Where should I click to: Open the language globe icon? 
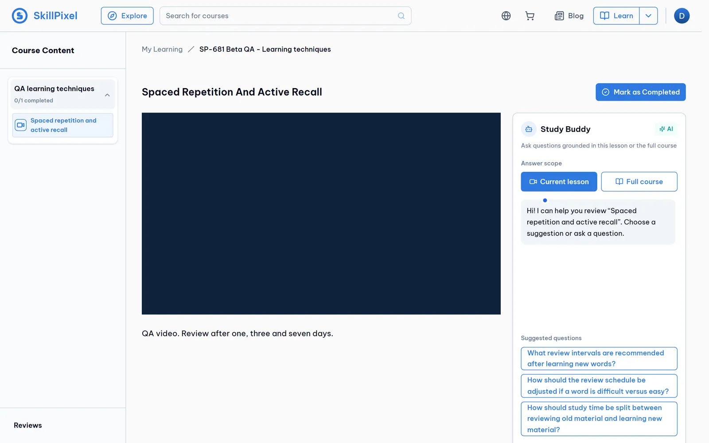coord(506,16)
